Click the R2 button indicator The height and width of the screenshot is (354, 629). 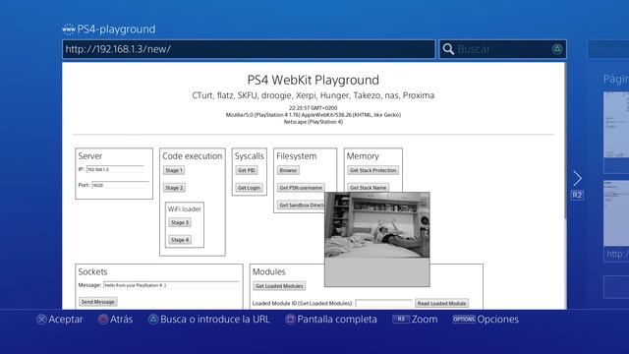tap(577, 196)
